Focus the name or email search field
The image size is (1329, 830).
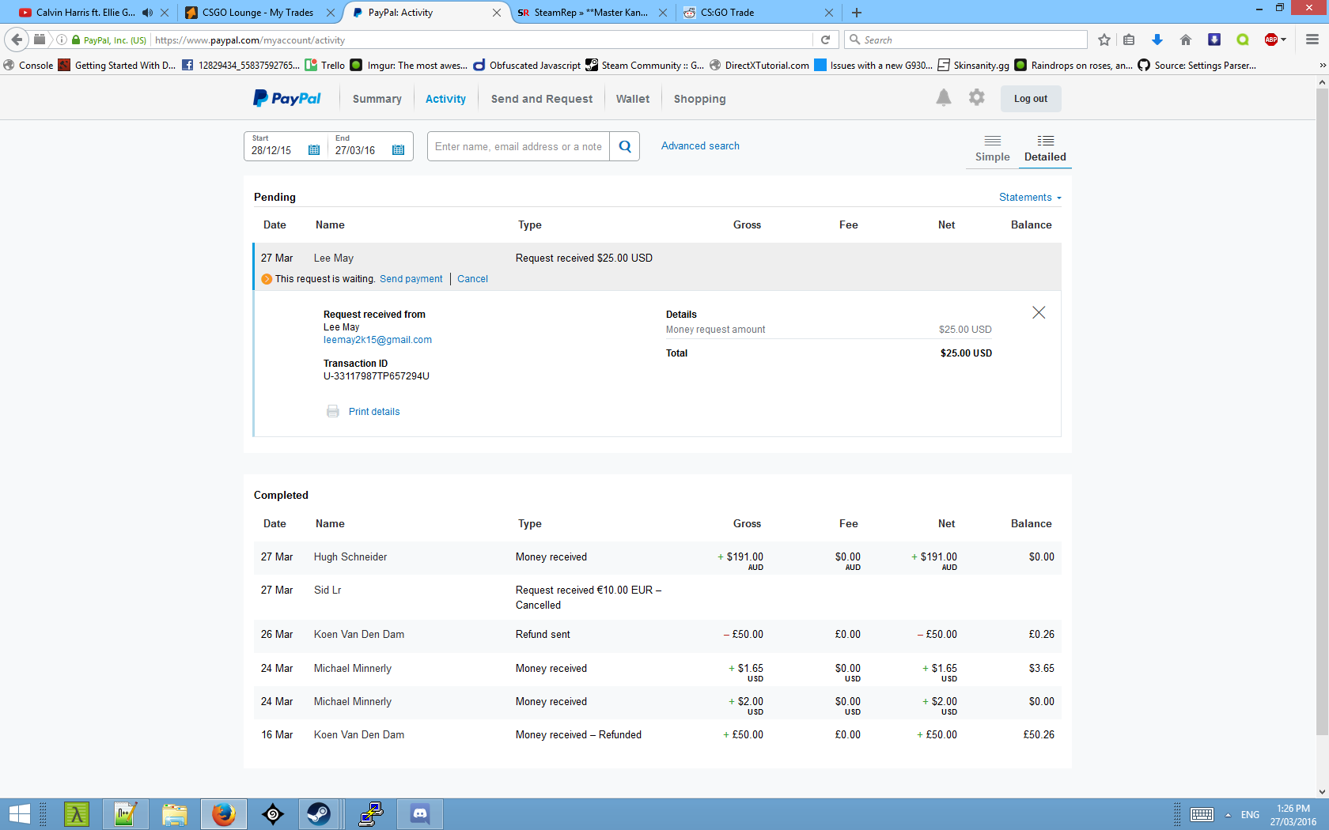coord(518,146)
